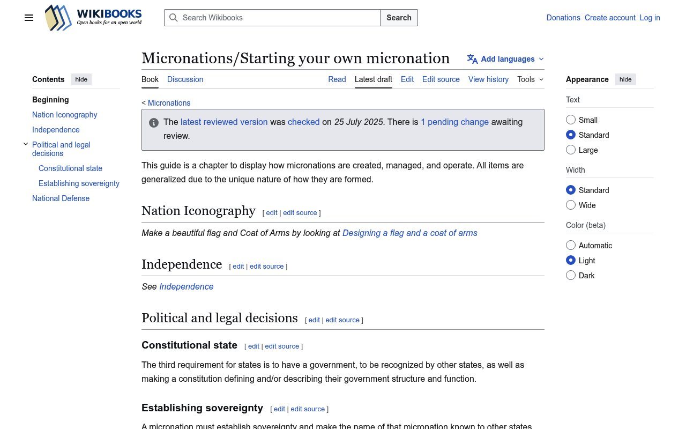The width and height of the screenshot is (686, 429).
Task: Hide the Appearance panel
Action: [x=625, y=79]
